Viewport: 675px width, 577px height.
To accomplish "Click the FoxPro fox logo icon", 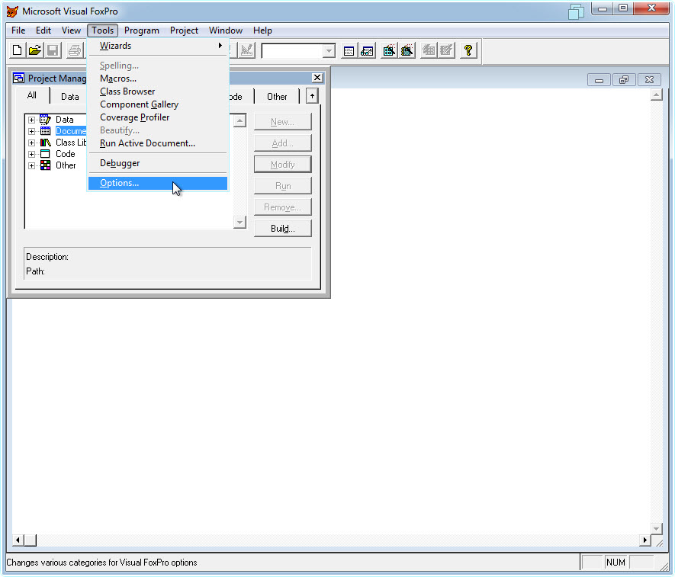I will click(12, 11).
